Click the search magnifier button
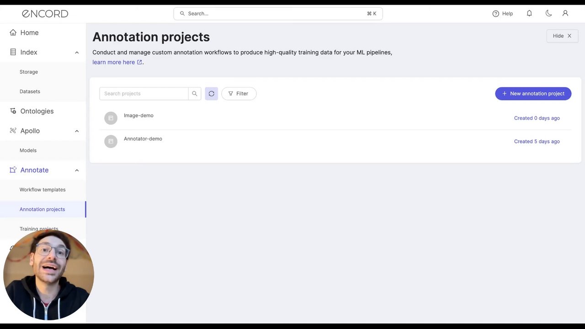The width and height of the screenshot is (585, 329). [195, 94]
